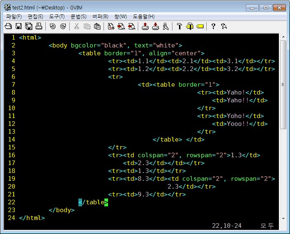This screenshot has width=290, height=234.
Task: Click the Print toolbar icon
Action: pyautogui.click(x=39, y=26)
